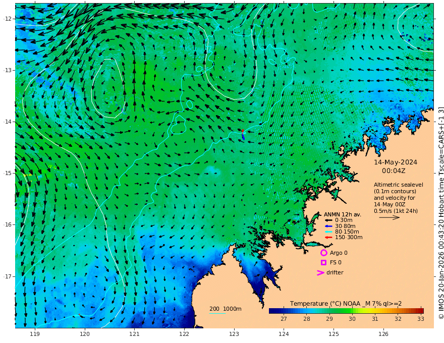
Task: Click longitude axis label 126
Action: 383,334
